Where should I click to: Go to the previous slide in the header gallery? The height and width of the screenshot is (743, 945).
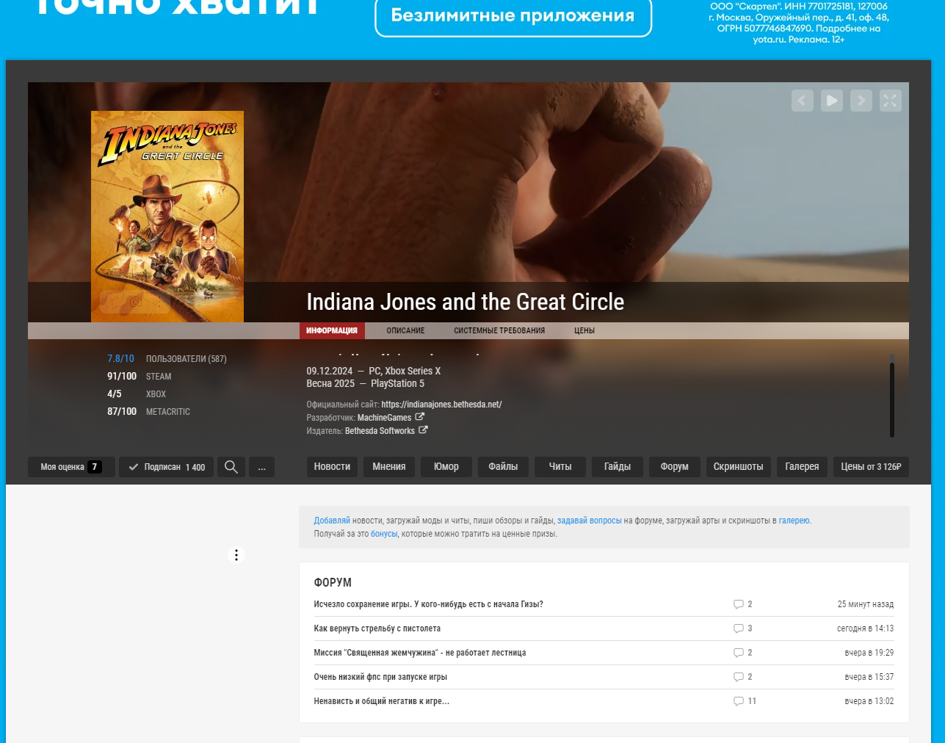point(802,101)
